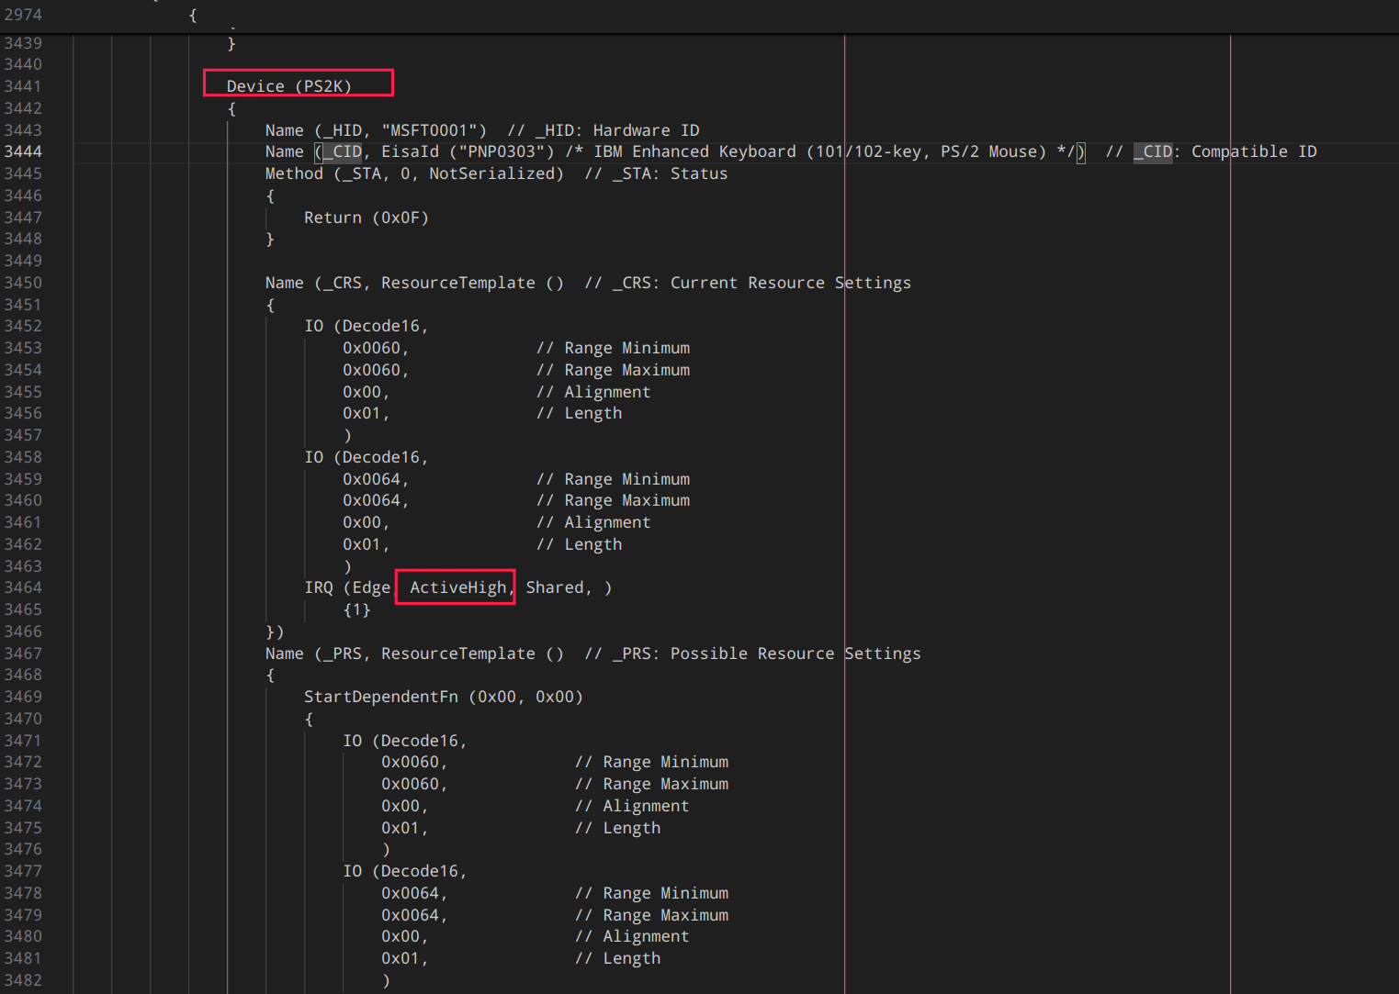This screenshot has width=1399, height=994.
Task: Click the "IBM Enhanced Keyboard" comment text
Action: [x=695, y=151]
